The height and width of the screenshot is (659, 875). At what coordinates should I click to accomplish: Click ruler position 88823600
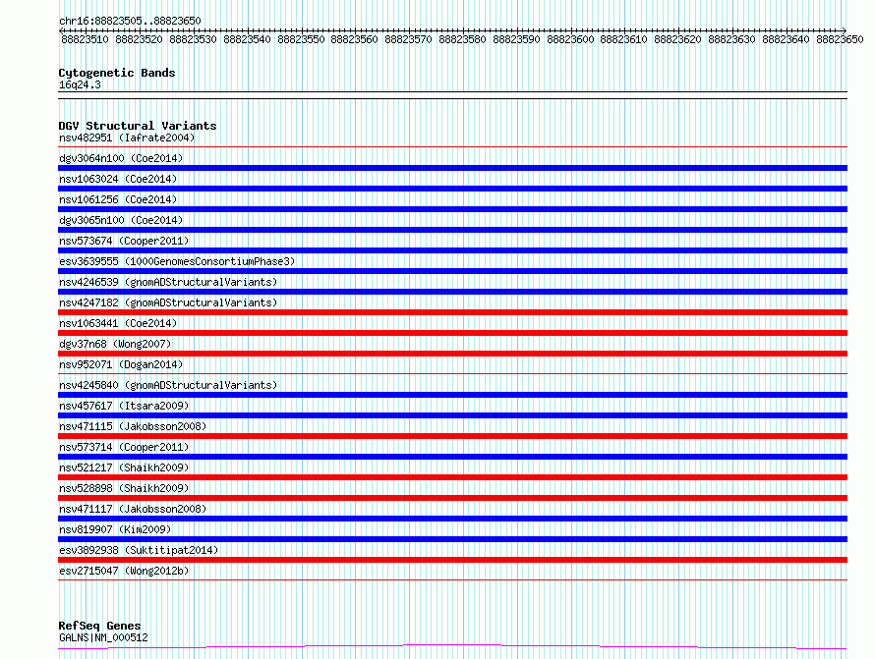click(570, 39)
